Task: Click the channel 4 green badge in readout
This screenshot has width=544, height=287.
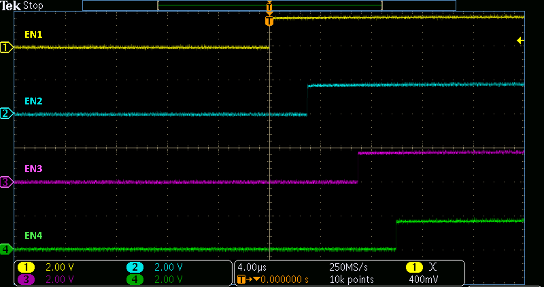Action: point(135,279)
